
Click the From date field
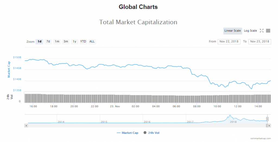pyautogui.click(x=229, y=41)
